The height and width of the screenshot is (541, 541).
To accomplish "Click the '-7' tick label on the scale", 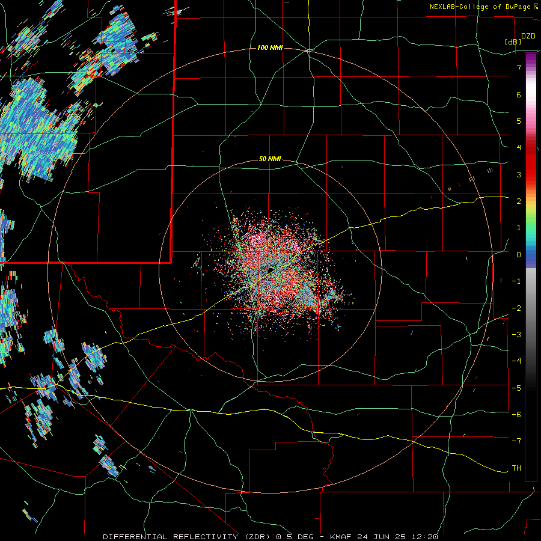I will tap(516, 441).
